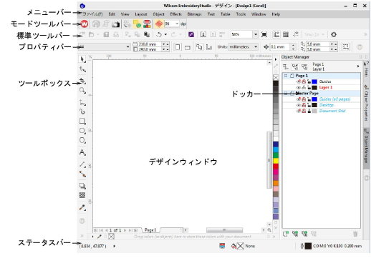Select the Shape tool in the toolbox
Viewport: 371px width, 263px height.
82,69
